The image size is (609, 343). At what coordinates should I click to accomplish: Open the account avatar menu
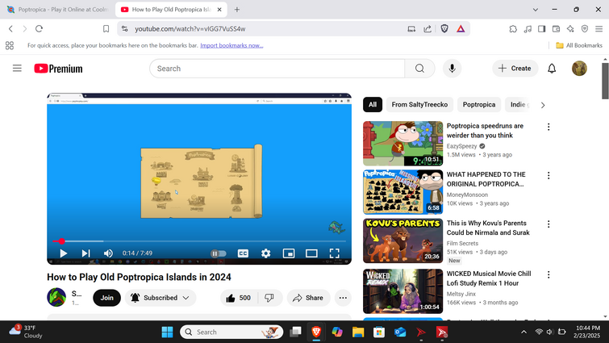tap(579, 69)
